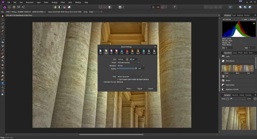This screenshot has width=257, height=139.
Task: Switch to the Develop persona icon
Action: coord(14,7)
